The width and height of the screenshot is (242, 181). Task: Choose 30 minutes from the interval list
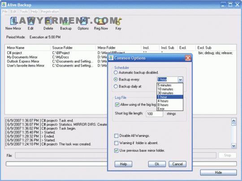coord(170,93)
